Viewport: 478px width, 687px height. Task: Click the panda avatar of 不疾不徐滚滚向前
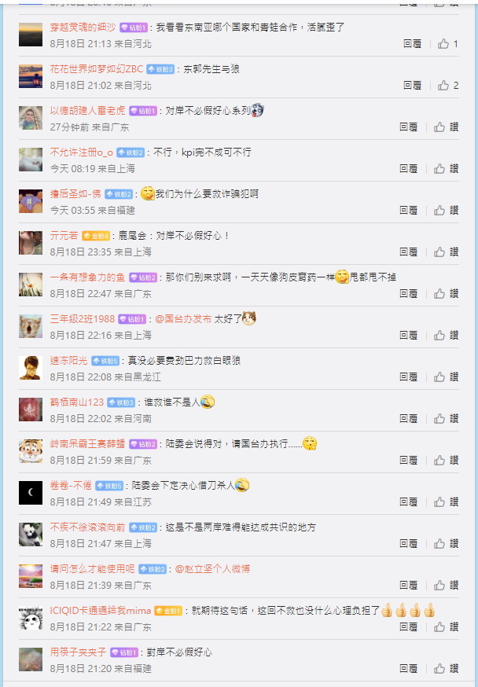[31, 535]
